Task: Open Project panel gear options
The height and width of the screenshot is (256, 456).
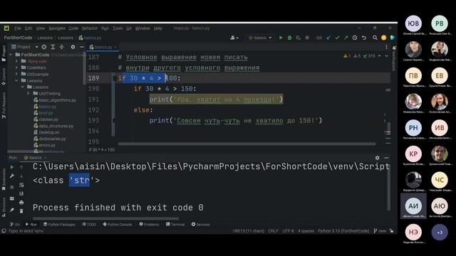Action: pos(73,47)
